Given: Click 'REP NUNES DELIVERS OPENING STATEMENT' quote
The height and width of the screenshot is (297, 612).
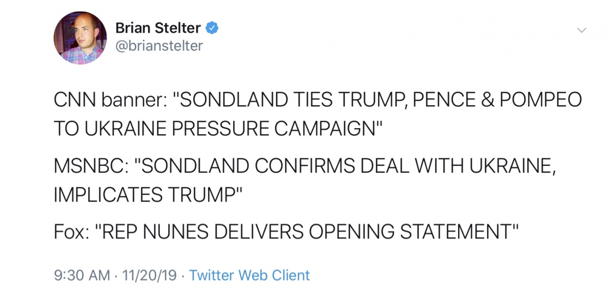Looking at the screenshot, I should [x=307, y=232].
